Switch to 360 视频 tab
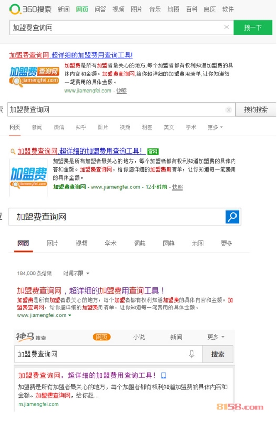The height and width of the screenshot is (421, 277). (x=118, y=9)
